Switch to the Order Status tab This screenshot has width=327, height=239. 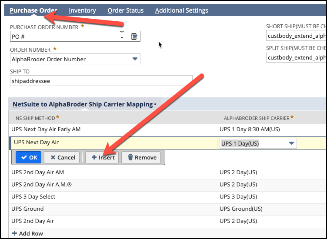pyautogui.click(x=126, y=10)
